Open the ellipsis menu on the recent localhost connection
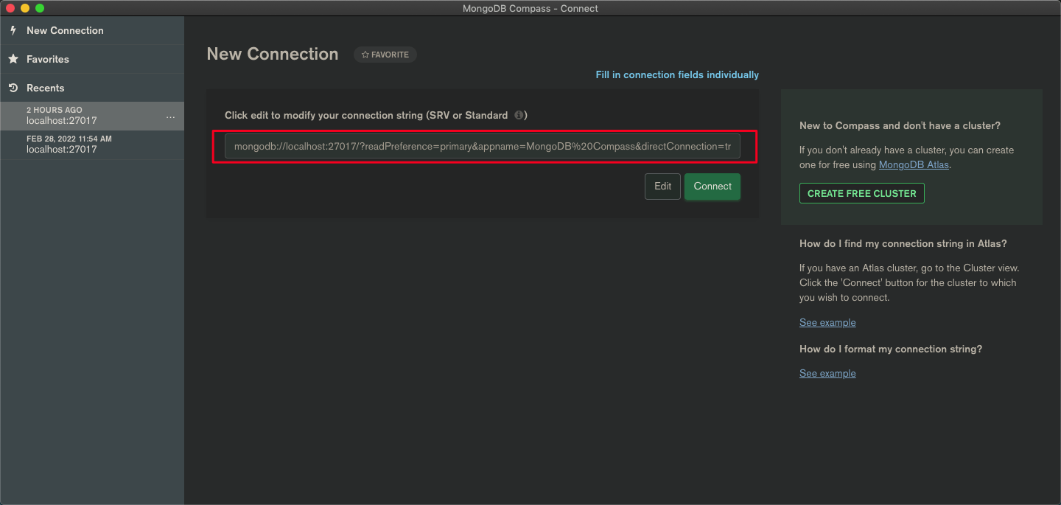The width and height of the screenshot is (1061, 505). (x=171, y=116)
